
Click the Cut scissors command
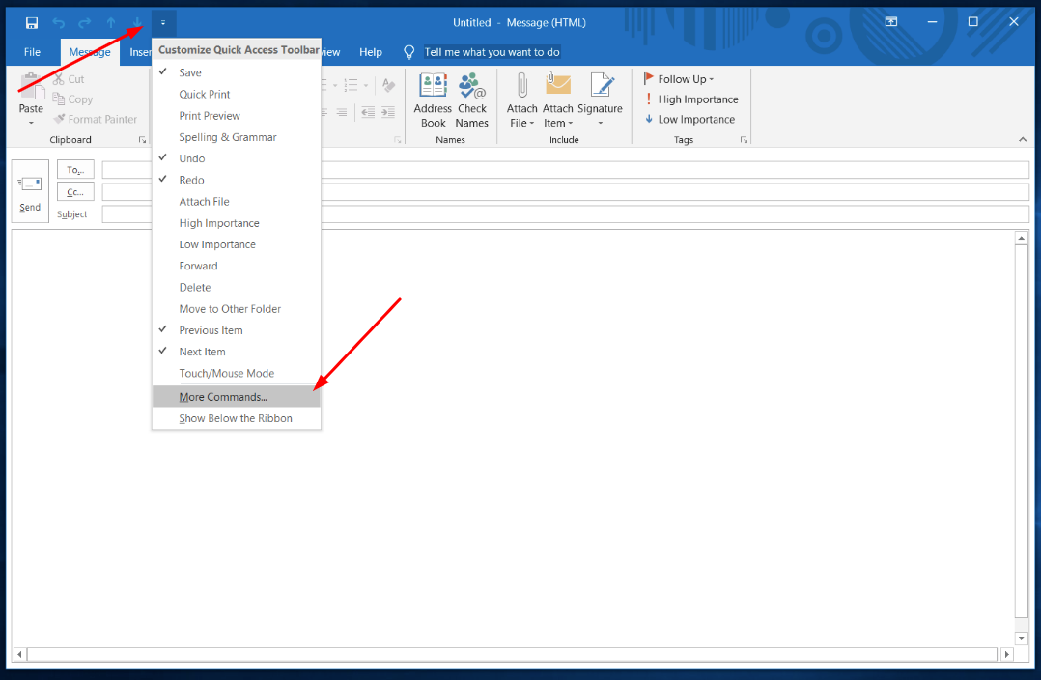coord(69,79)
